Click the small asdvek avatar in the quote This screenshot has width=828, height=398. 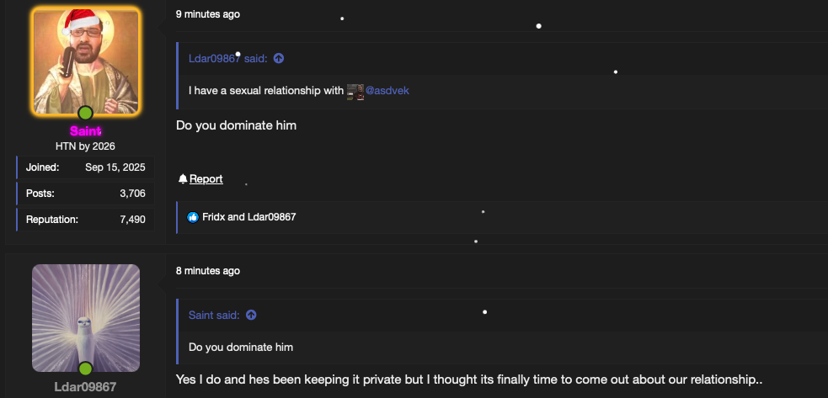[355, 91]
